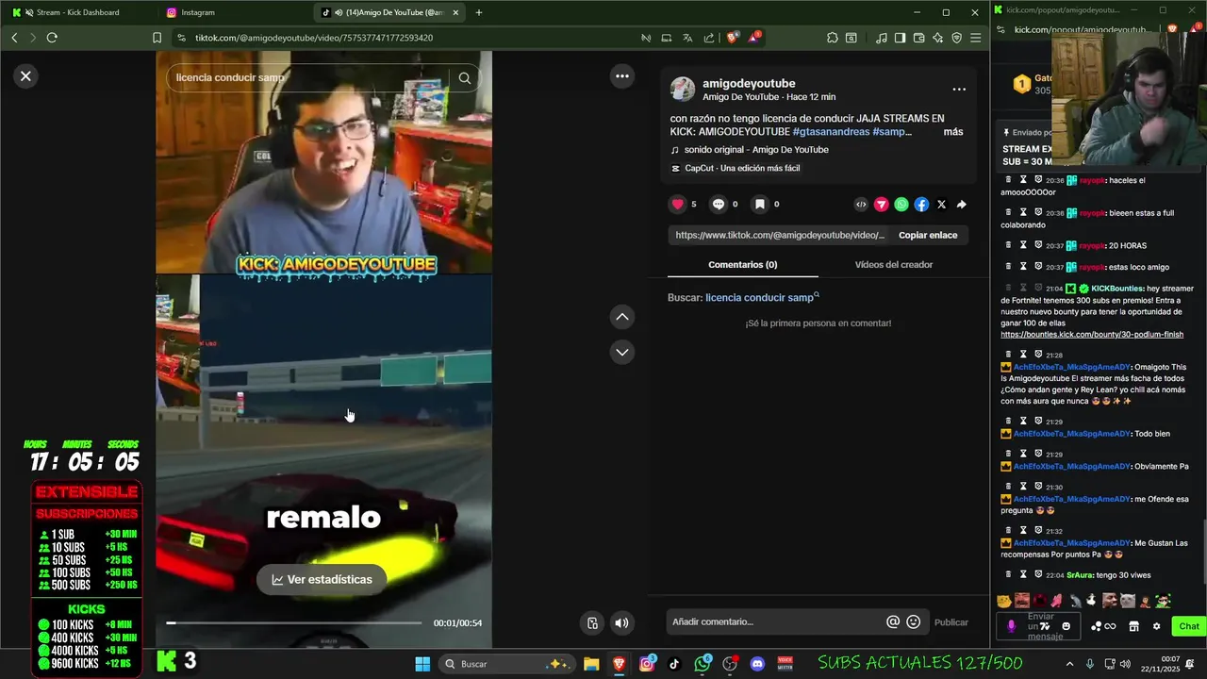Open Brave Wallet icon
Image resolution: width=1207 pixels, height=679 pixels.
click(x=919, y=38)
